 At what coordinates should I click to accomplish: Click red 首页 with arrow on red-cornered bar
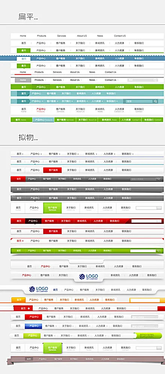pos(20,241)
